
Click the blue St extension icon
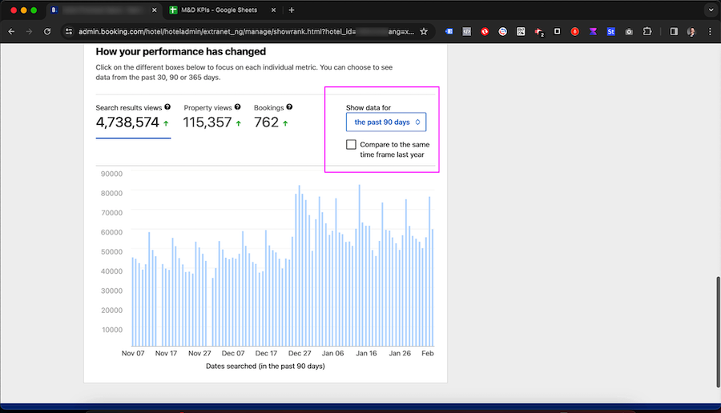pyautogui.click(x=610, y=32)
